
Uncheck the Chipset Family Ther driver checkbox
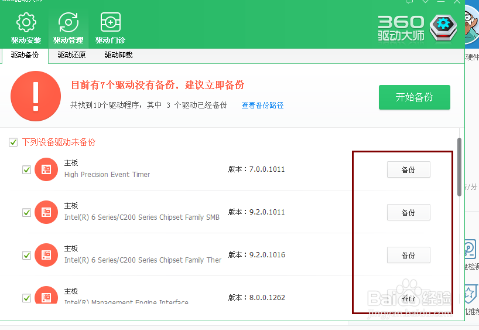coord(26,256)
